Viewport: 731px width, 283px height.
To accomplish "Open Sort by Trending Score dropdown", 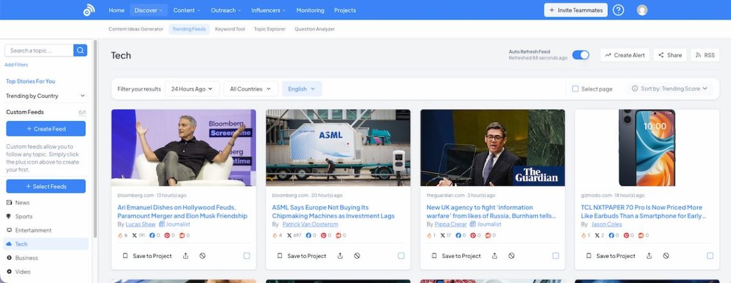I will pos(670,88).
